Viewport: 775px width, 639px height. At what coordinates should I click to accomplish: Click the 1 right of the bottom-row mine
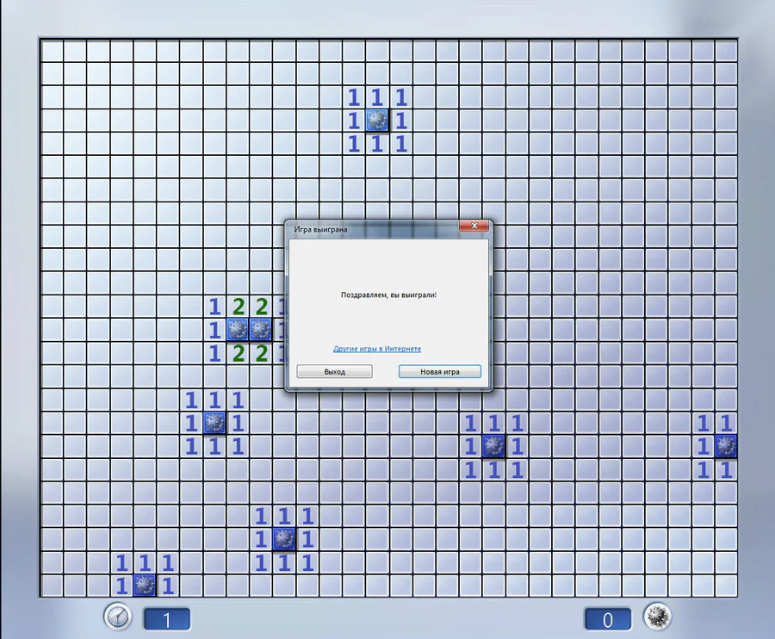[x=168, y=586]
